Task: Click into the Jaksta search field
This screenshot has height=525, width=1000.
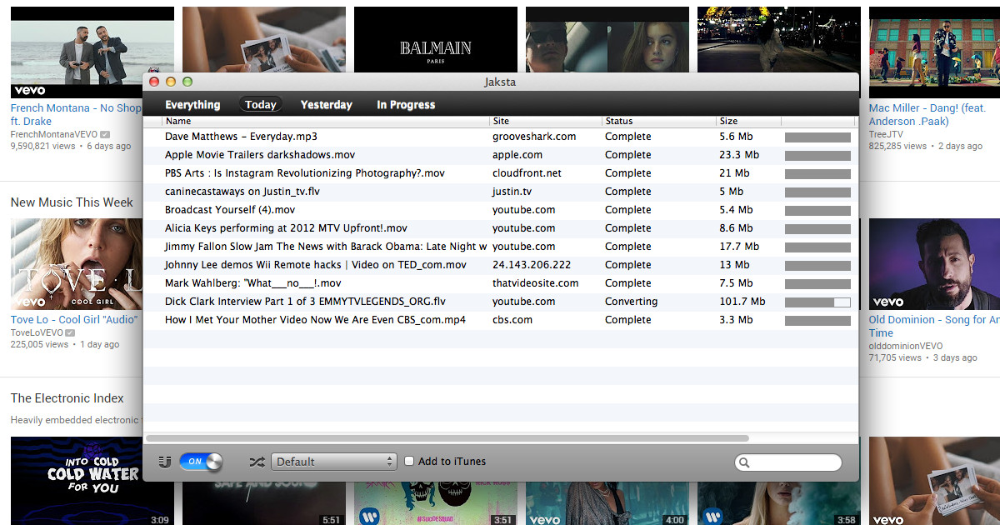Action: [788, 462]
